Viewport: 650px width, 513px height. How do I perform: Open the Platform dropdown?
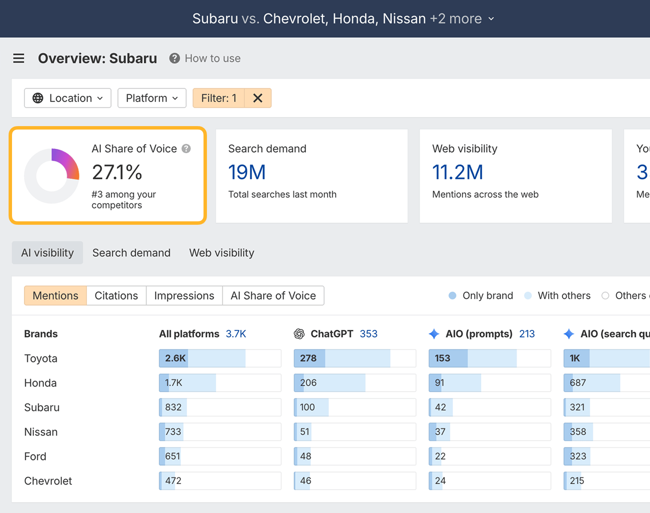pyautogui.click(x=152, y=98)
